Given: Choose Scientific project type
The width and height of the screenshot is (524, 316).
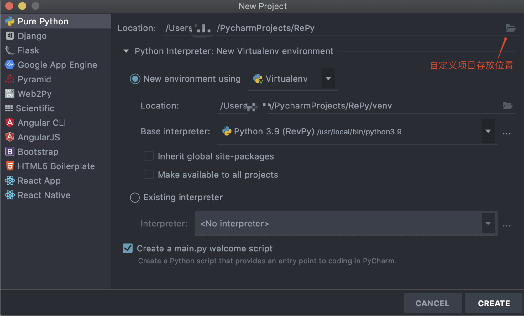Looking at the screenshot, I should click(x=35, y=108).
